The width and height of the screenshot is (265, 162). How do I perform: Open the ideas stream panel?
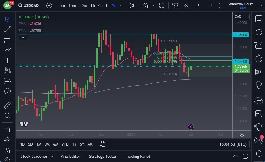click(259, 127)
